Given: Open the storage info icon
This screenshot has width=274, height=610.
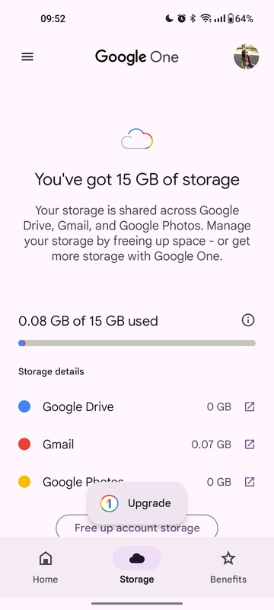Looking at the screenshot, I should tap(247, 320).
